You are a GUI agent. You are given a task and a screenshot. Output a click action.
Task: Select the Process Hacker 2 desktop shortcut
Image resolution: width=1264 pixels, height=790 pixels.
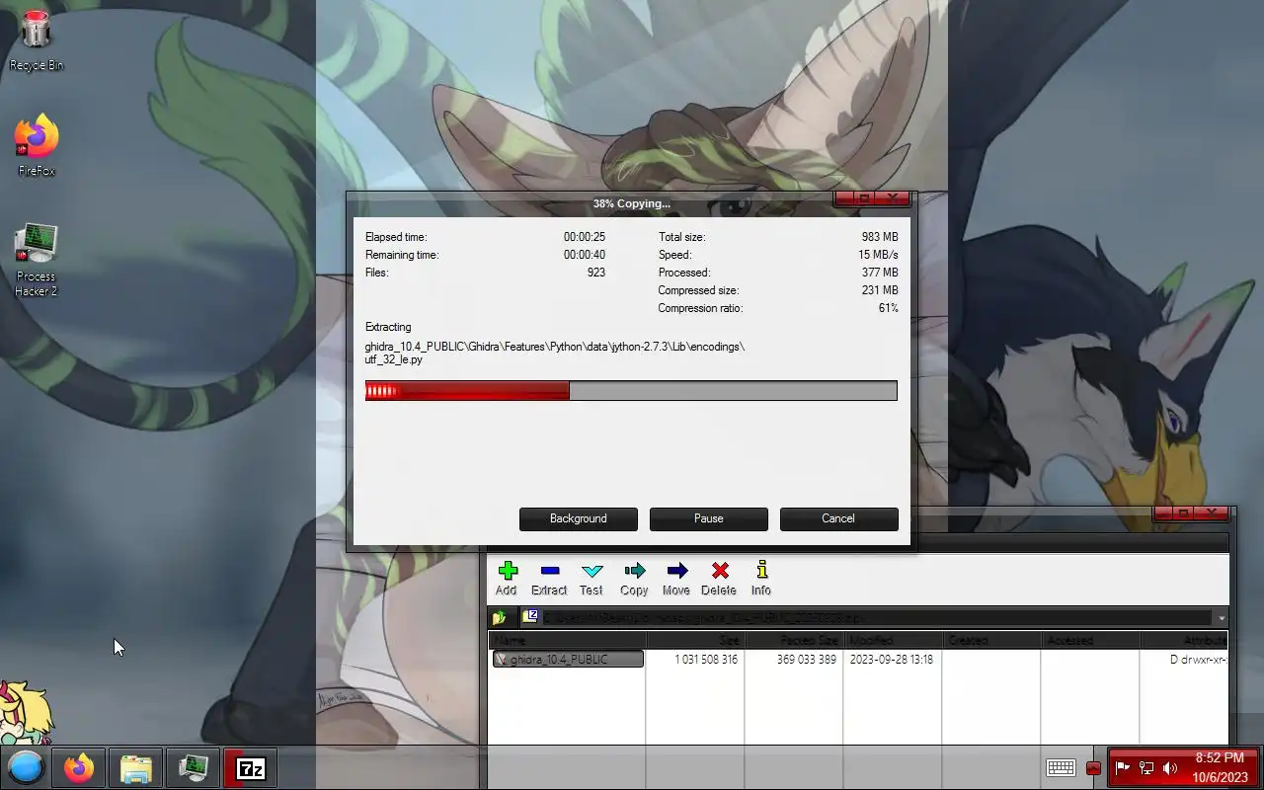click(x=36, y=260)
